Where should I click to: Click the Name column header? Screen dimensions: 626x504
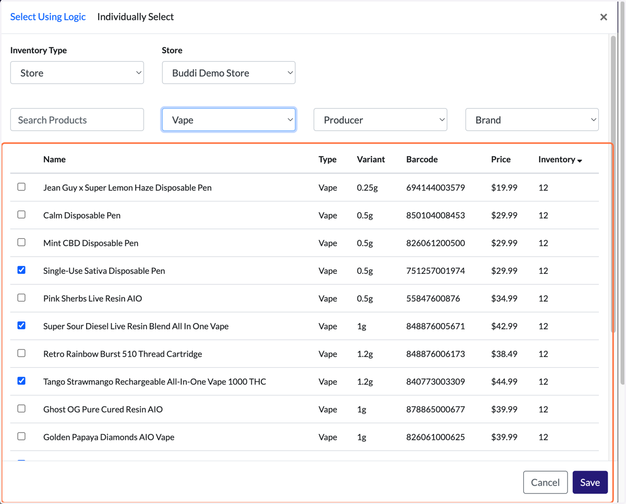tap(54, 160)
